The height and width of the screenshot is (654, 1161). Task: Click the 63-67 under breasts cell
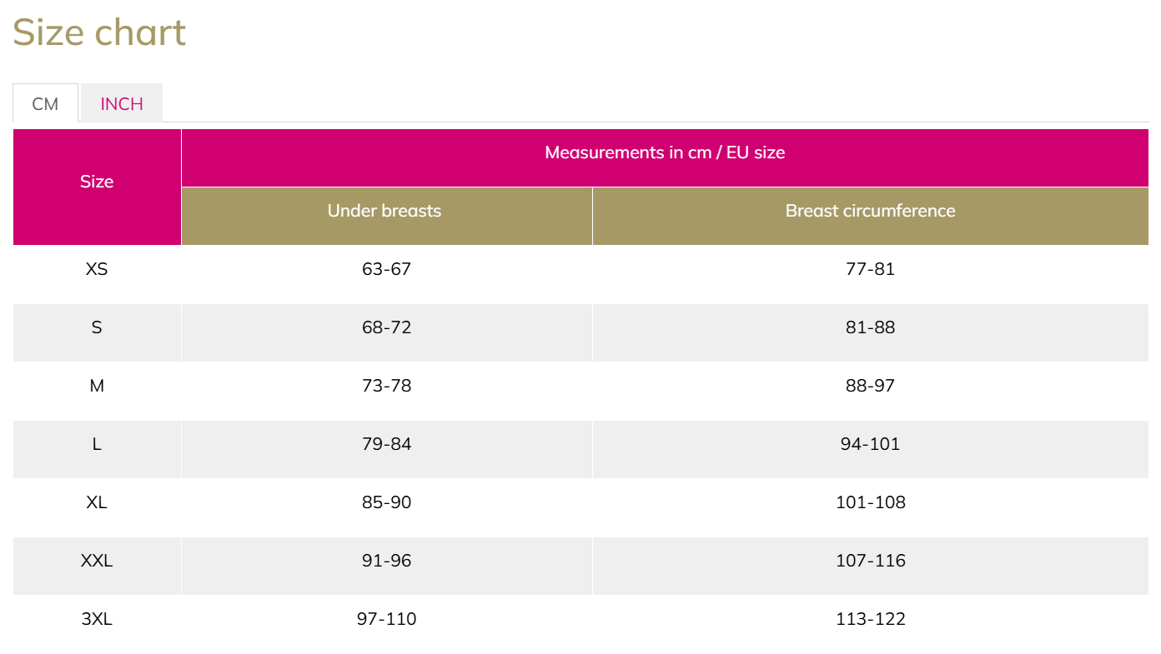[387, 269]
